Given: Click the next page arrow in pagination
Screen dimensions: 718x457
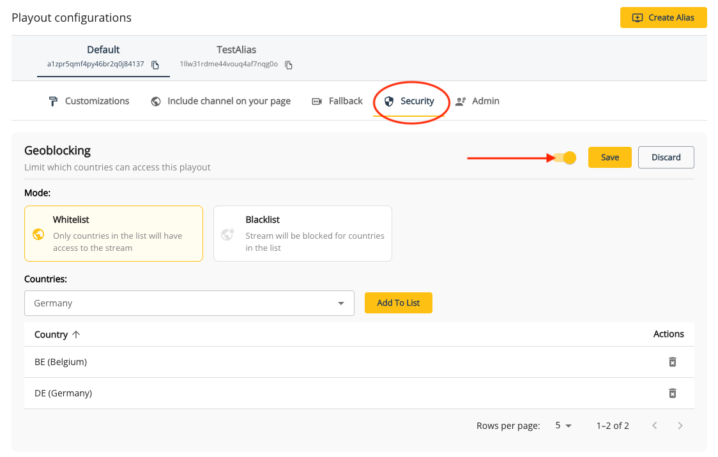Looking at the screenshot, I should [680, 425].
